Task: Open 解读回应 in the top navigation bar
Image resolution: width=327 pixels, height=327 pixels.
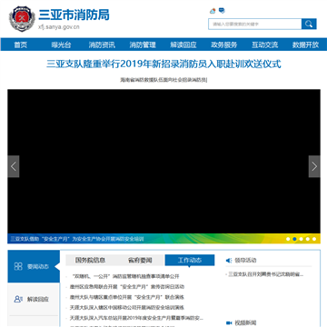Action: [183, 45]
